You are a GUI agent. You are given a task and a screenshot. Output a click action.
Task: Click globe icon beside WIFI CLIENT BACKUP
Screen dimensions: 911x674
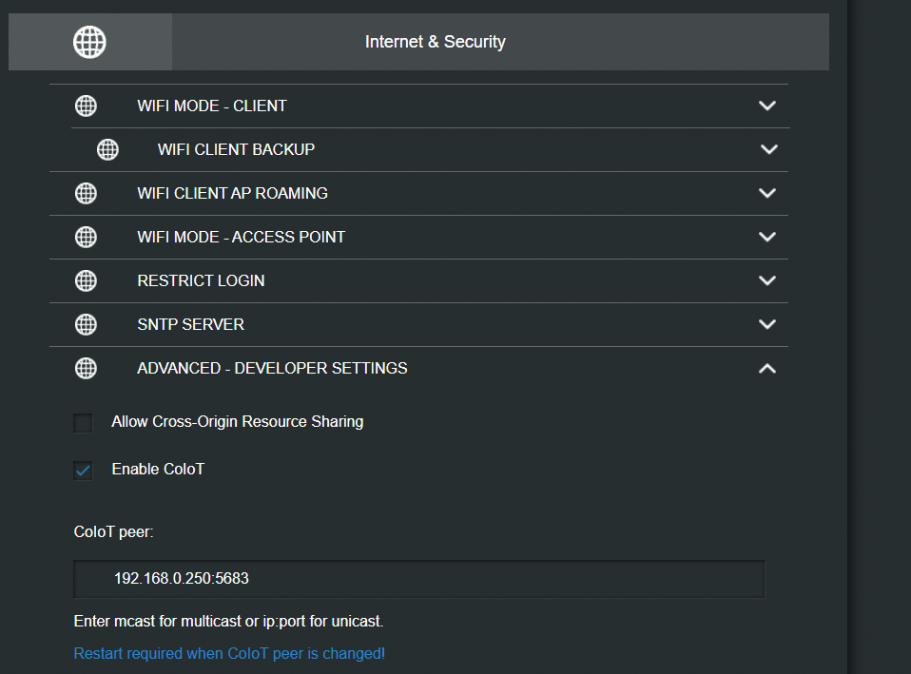point(107,149)
